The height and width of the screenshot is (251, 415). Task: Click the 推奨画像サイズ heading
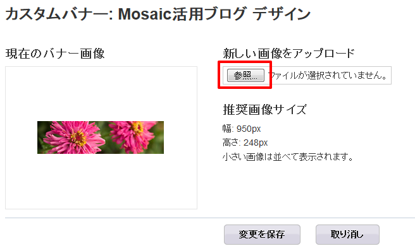pos(264,109)
